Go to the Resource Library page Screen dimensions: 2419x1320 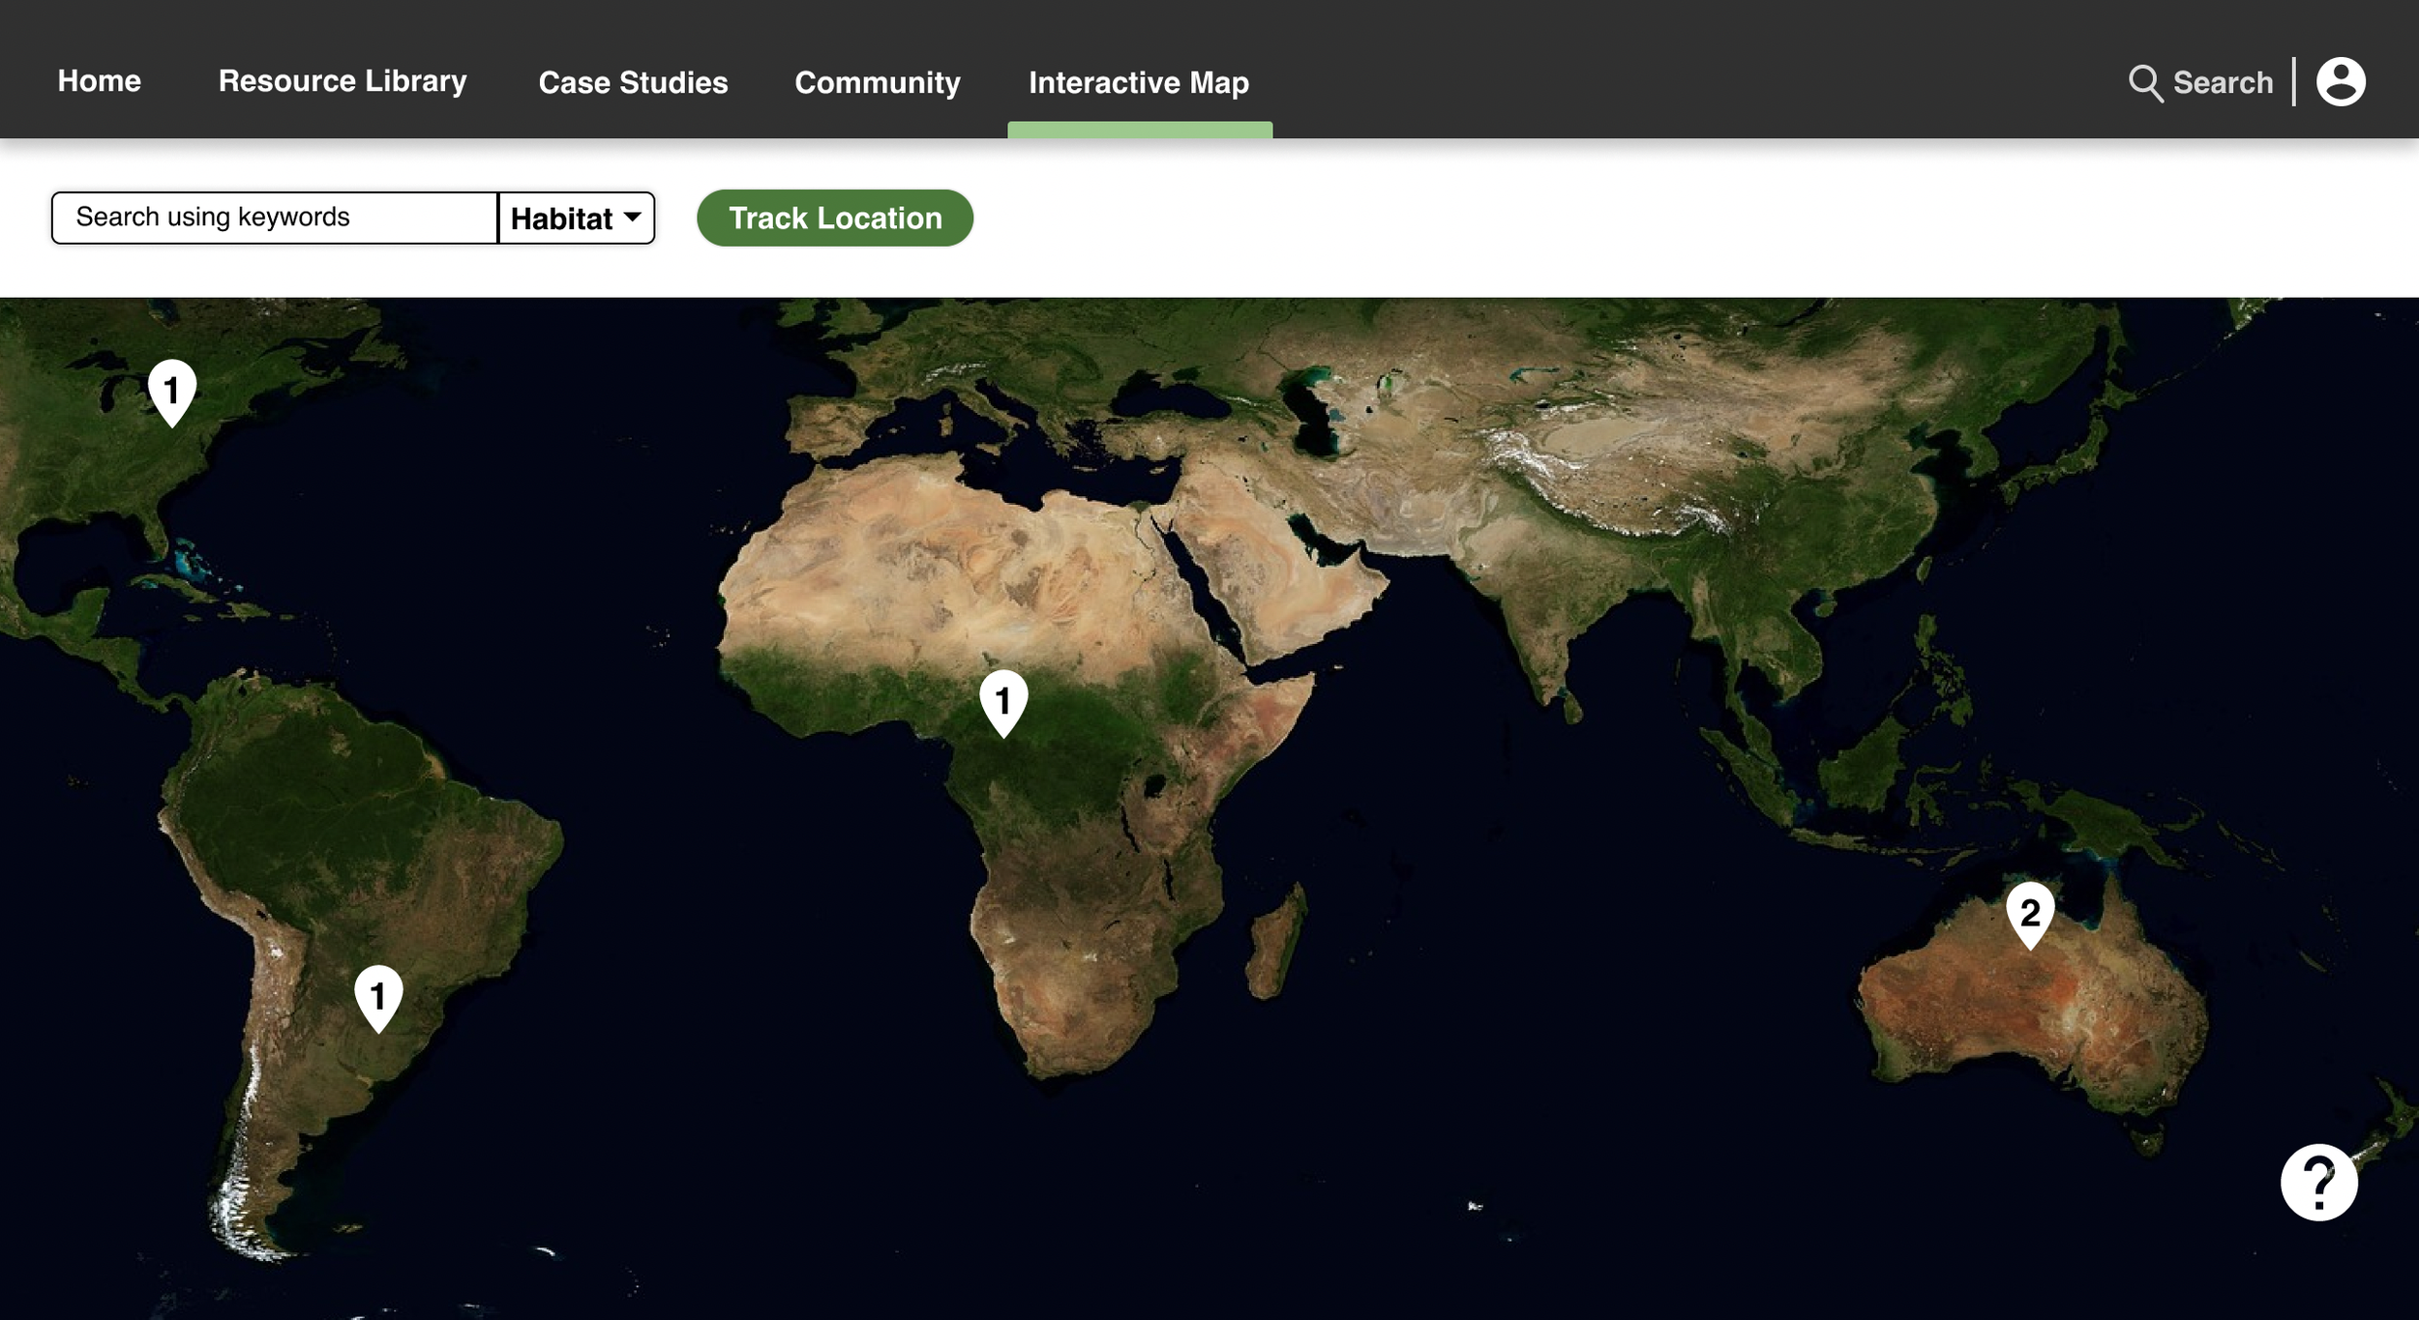[x=343, y=82]
